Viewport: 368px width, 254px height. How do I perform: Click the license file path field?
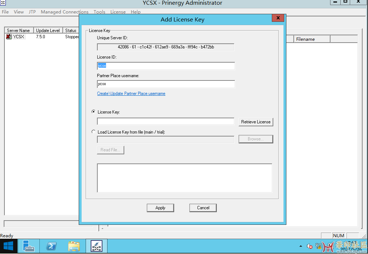[x=166, y=139]
